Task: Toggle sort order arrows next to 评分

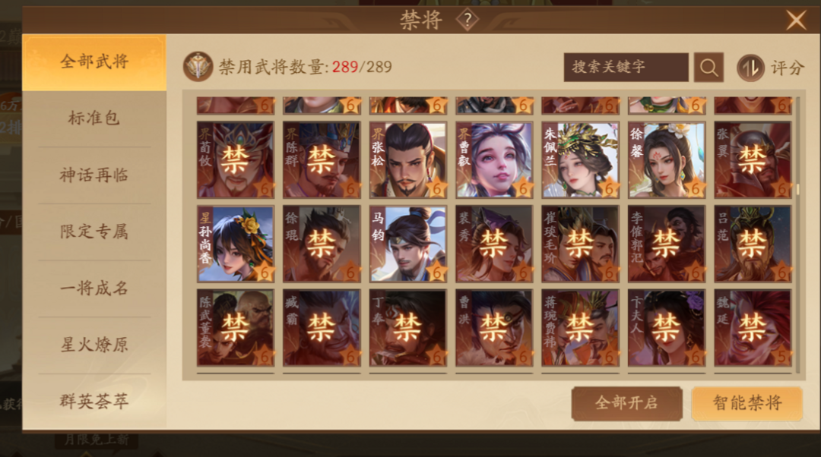Action: 750,68
